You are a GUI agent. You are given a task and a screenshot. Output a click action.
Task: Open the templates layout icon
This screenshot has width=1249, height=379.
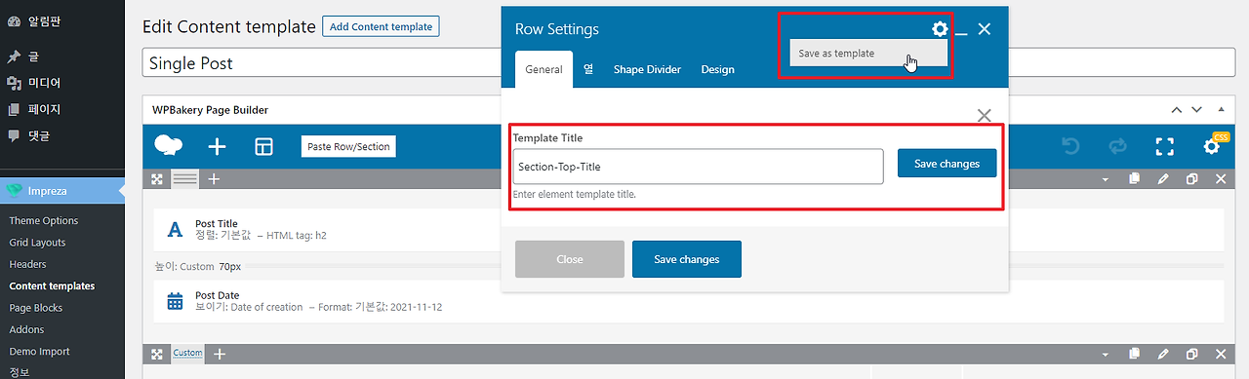pos(263,146)
